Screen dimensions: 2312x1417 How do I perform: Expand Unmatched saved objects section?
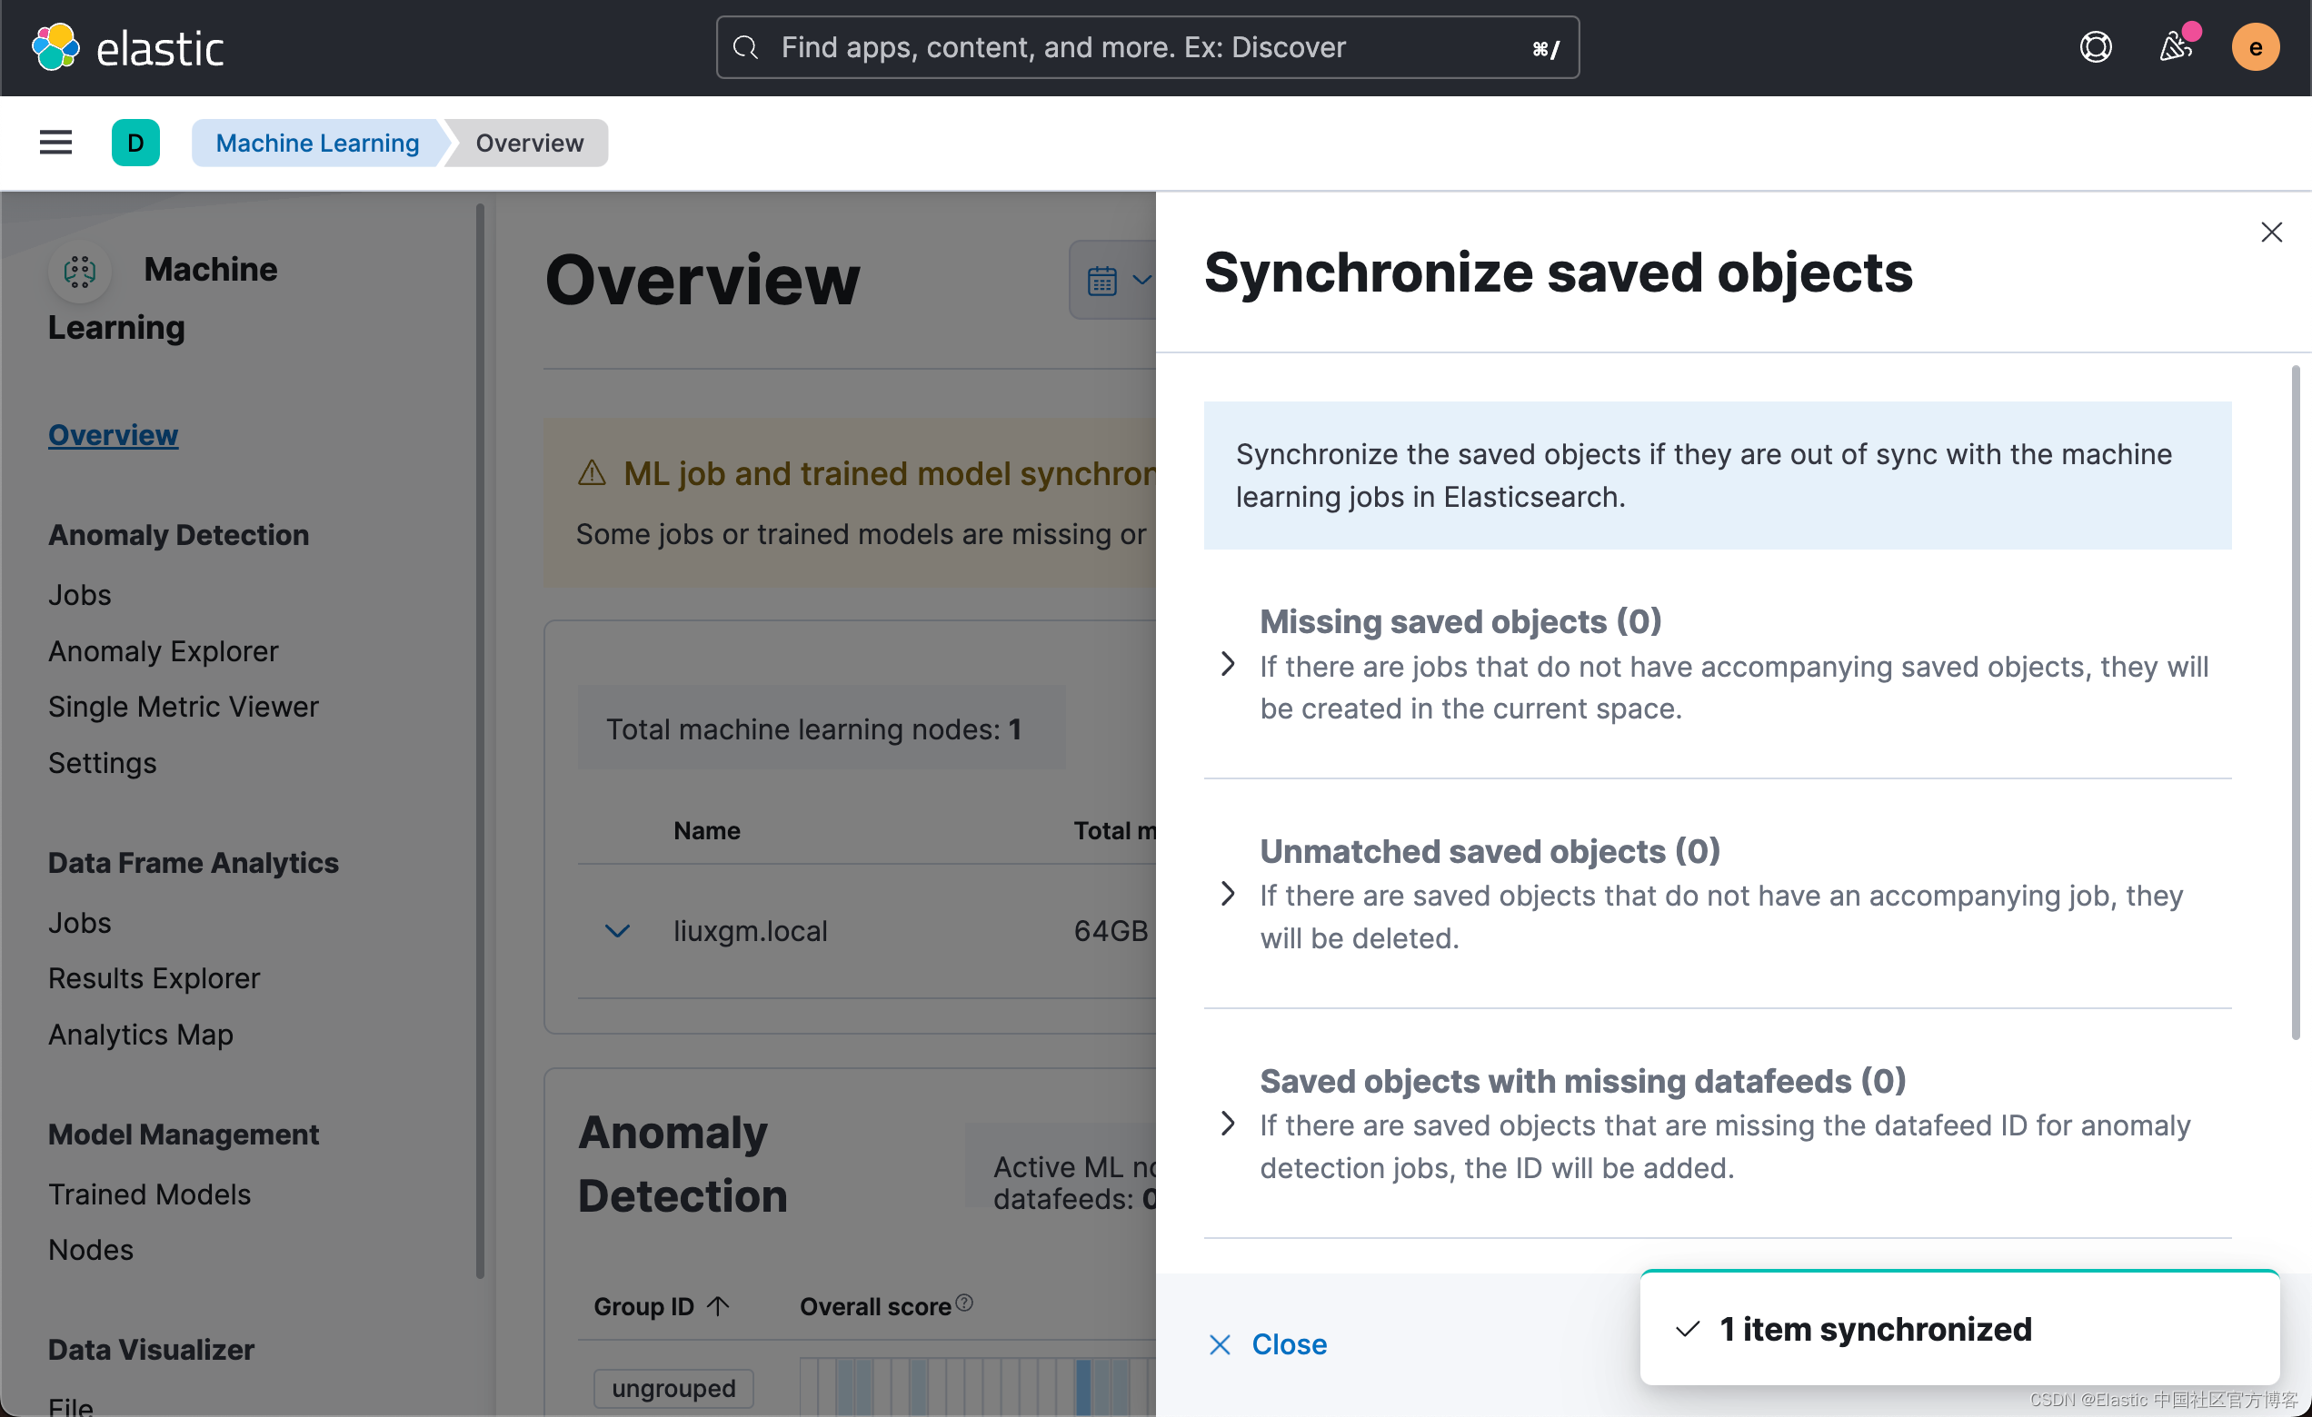tap(1227, 894)
